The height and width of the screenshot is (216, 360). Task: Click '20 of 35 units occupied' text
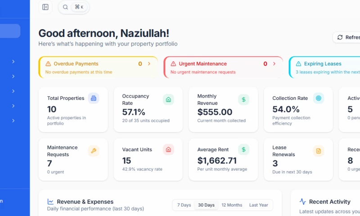pyautogui.click(x=146, y=121)
